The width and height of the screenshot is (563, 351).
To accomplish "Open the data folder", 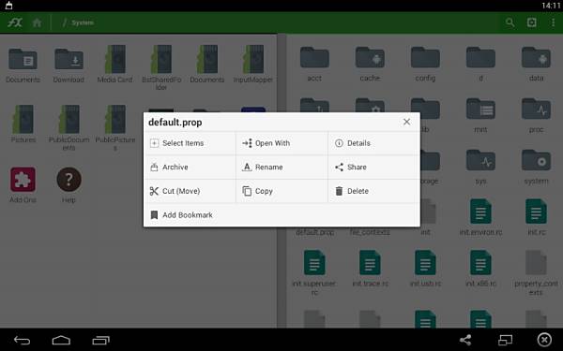I will pos(536,65).
